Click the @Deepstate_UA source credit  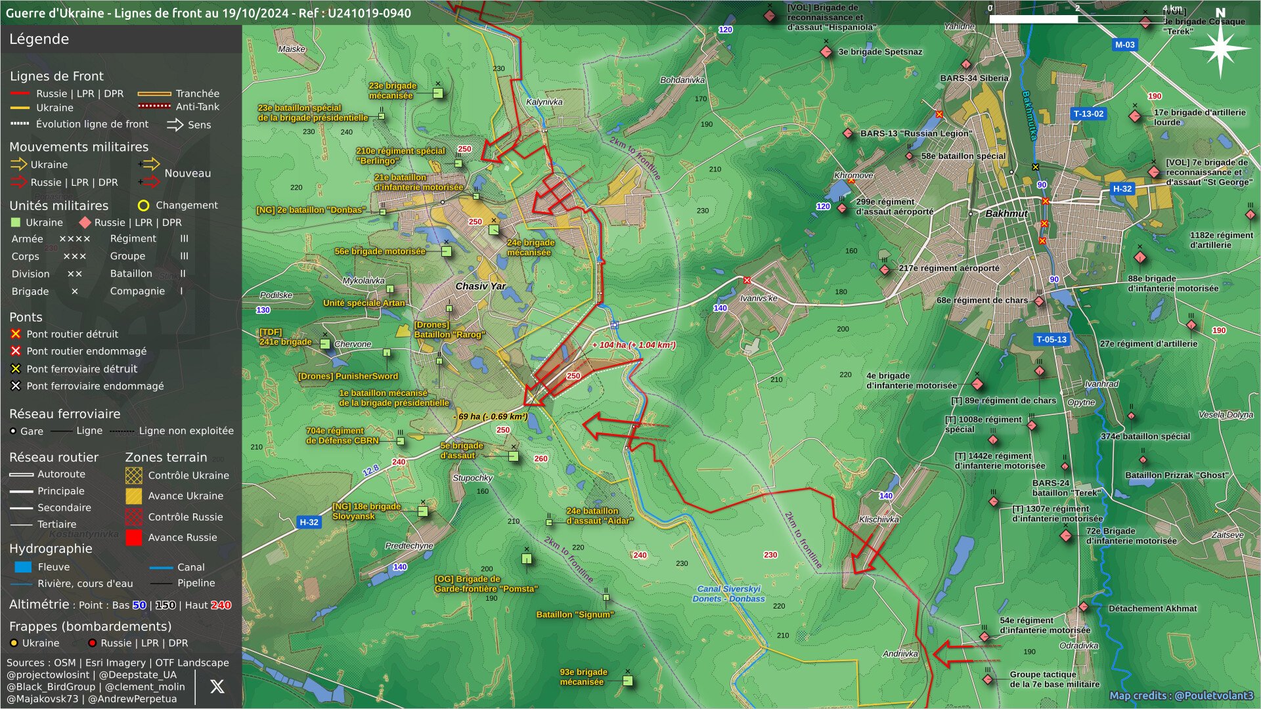[x=137, y=675]
